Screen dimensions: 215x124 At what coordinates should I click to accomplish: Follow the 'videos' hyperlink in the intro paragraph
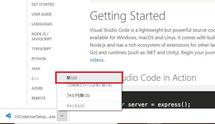[97, 60]
